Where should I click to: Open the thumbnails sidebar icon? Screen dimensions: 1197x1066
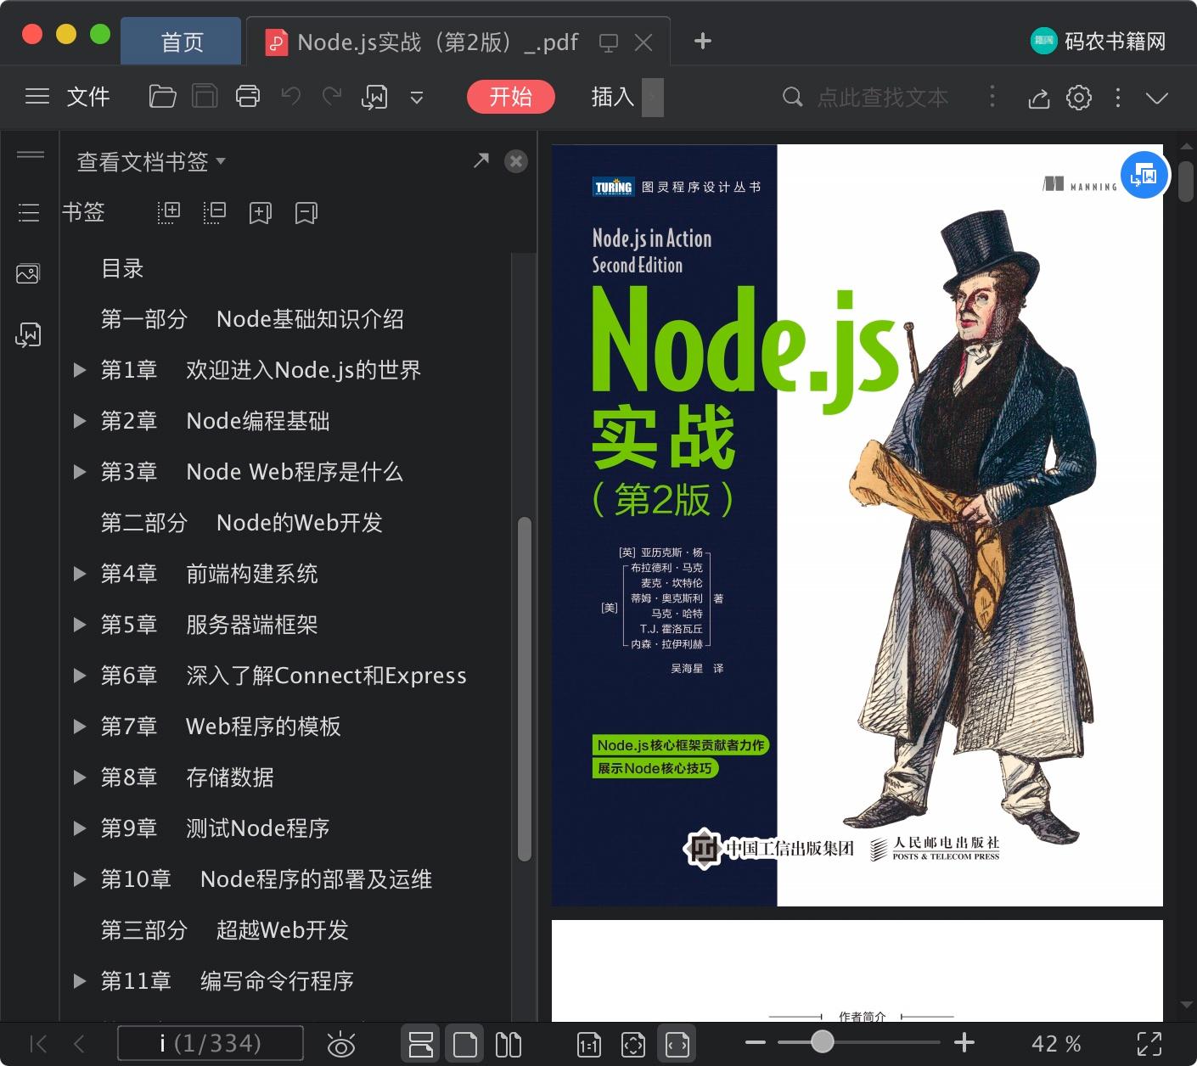point(28,274)
